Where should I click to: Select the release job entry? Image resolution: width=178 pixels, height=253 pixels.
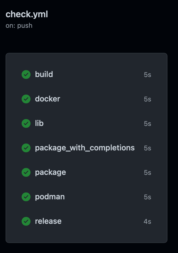click(x=48, y=221)
